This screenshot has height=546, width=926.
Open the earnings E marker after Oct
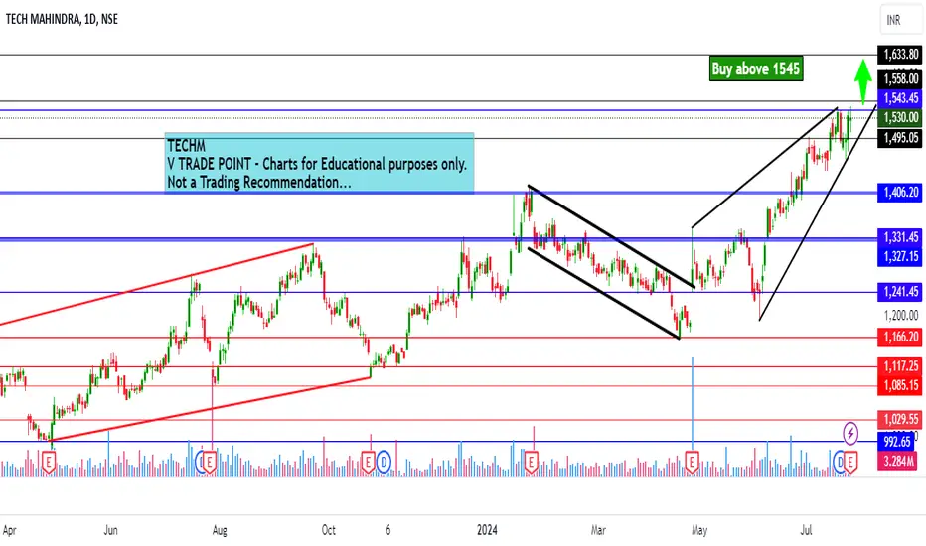tap(369, 462)
